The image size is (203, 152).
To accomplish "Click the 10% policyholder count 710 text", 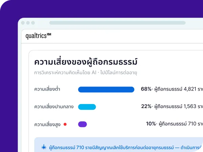I will click(175, 124).
